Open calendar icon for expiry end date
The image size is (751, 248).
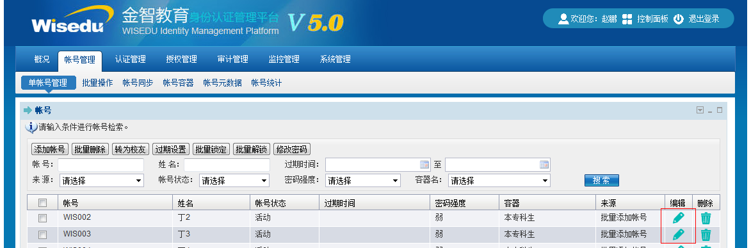point(544,165)
